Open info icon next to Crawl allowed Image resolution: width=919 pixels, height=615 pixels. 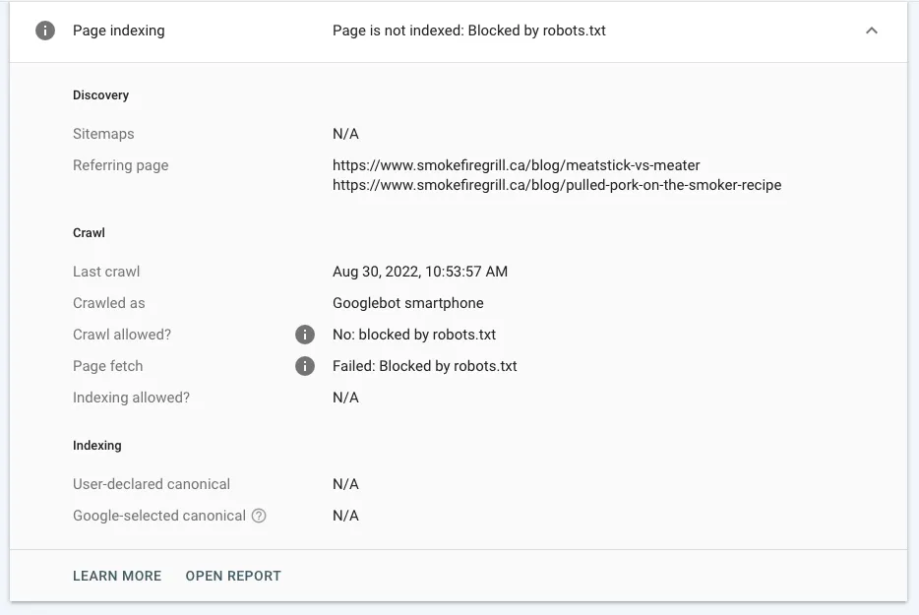pos(305,335)
